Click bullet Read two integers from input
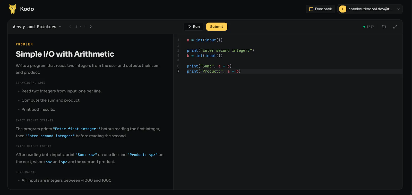412x195 pixels. pos(62,91)
